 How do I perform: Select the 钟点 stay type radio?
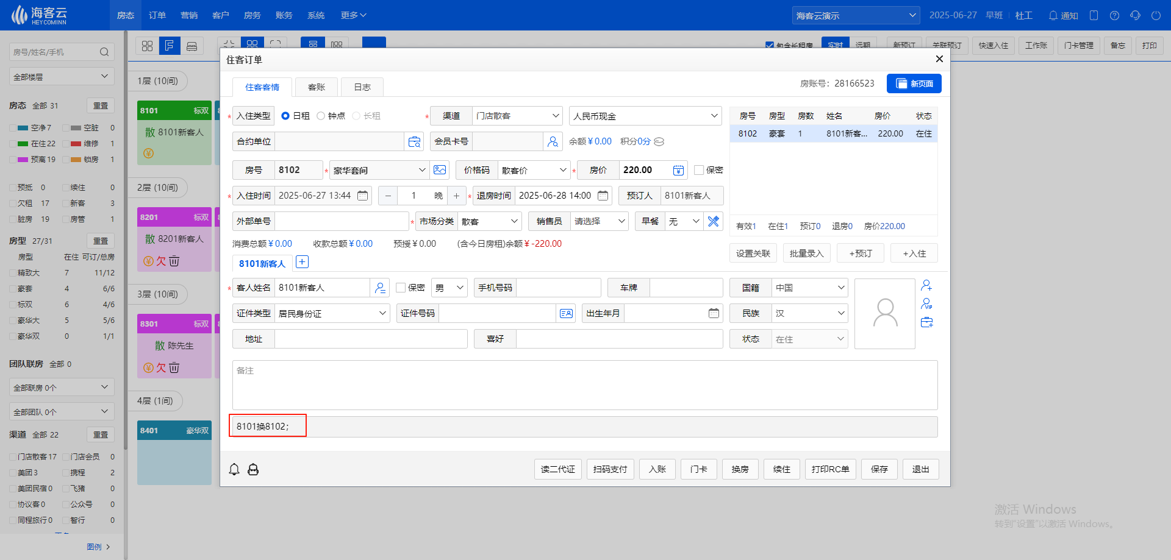(x=320, y=116)
